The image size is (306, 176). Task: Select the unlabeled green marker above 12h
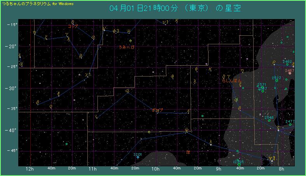[x=67, y=144]
